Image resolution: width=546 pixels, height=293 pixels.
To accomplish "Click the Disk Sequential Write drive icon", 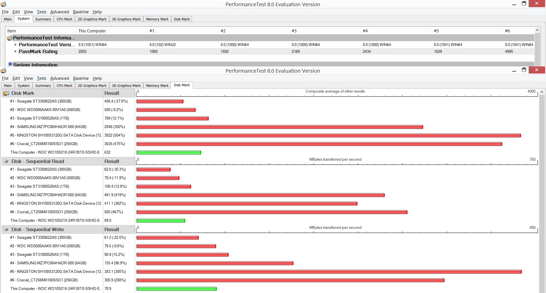I will coord(6,229).
